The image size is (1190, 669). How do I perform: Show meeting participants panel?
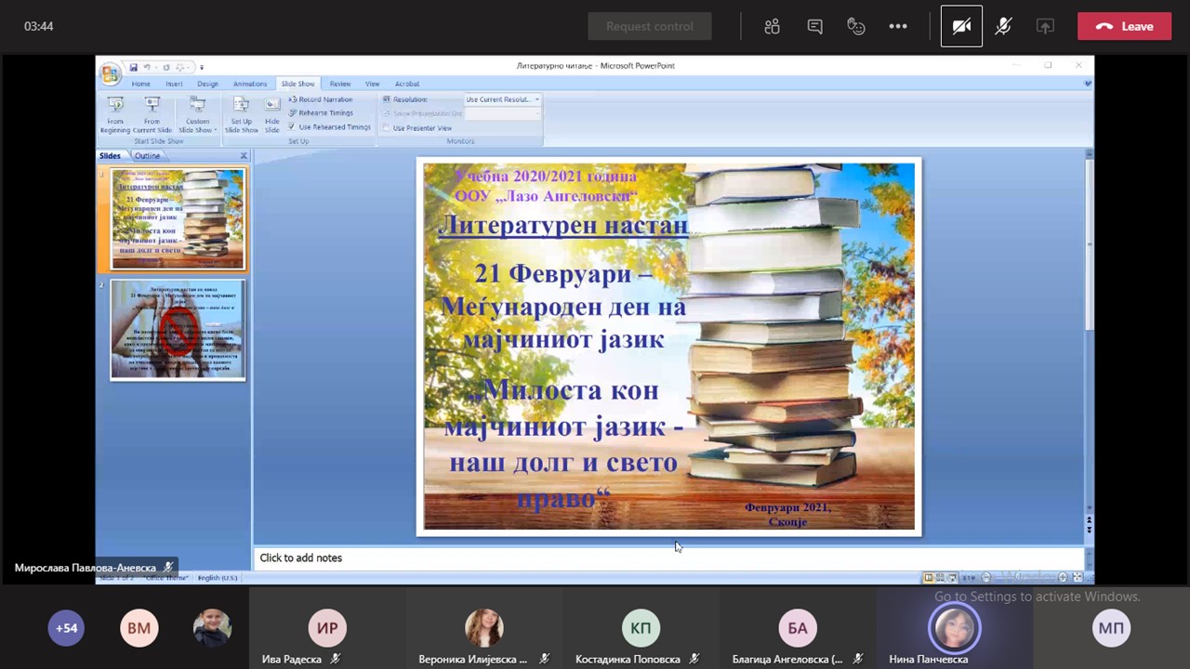pyautogui.click(x=772, y=26)
